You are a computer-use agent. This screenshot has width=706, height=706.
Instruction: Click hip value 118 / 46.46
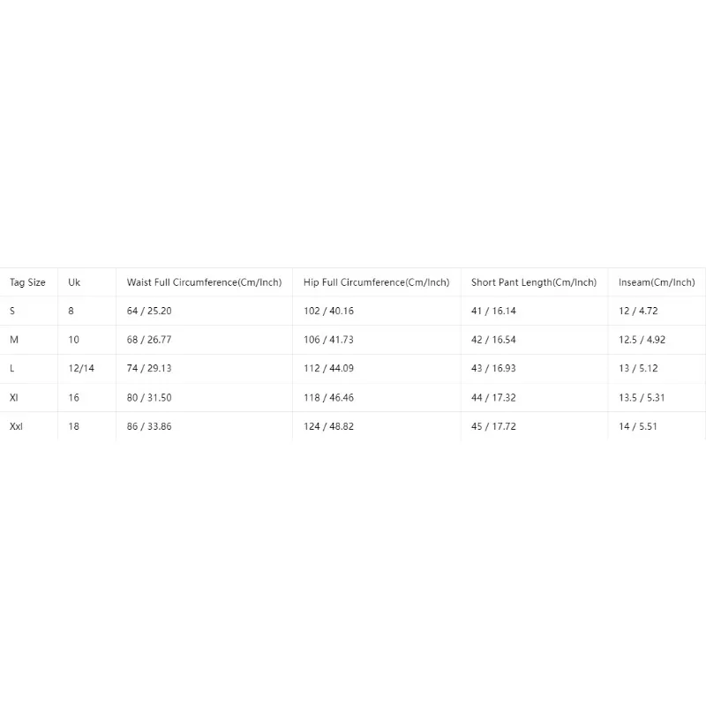tap(328, 398)
